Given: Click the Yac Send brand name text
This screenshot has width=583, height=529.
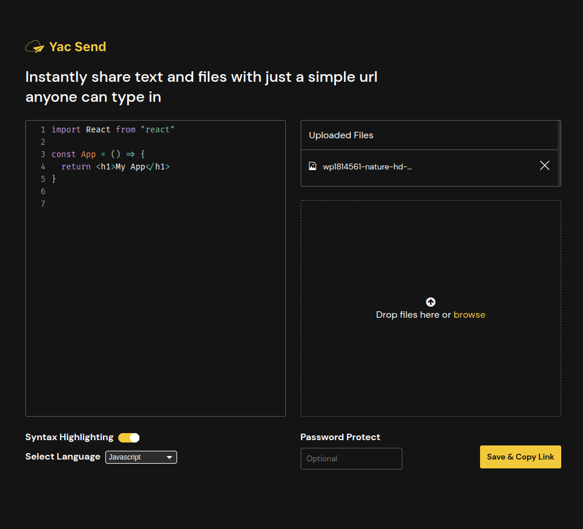Looking at the screenshot, I should 78,47.
